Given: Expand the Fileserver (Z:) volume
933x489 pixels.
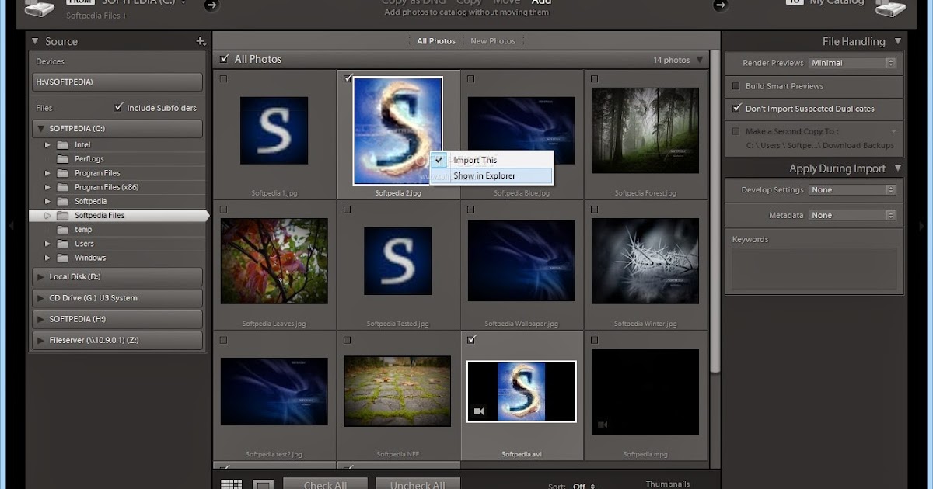Looking at the screenshot, I should (41, 340).
